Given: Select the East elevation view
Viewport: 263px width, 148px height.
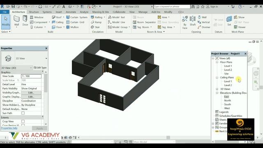Looking at the screenshot, I should click(226, 97).
